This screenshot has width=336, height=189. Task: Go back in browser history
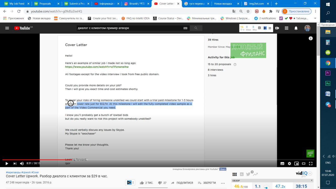click(5, 11)
